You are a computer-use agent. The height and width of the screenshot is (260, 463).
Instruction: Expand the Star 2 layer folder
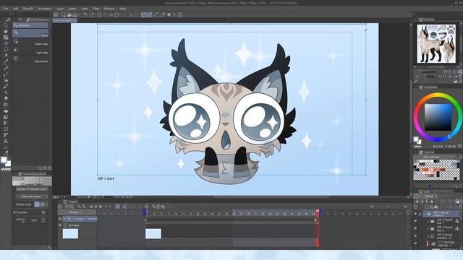tap(428, 228)
